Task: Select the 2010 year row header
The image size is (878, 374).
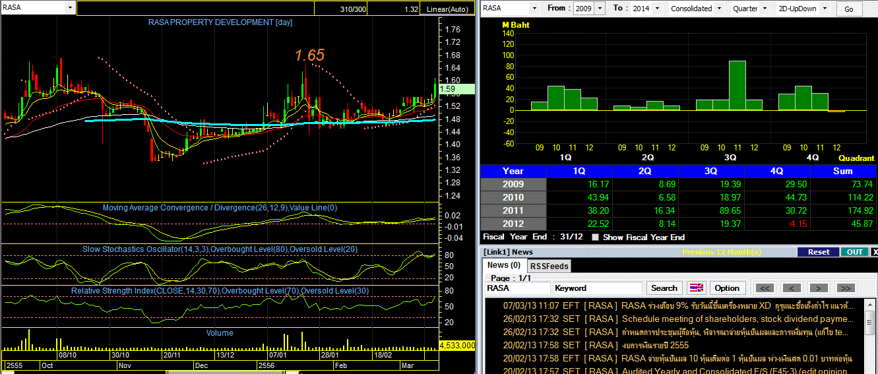Action: [513, 197]
